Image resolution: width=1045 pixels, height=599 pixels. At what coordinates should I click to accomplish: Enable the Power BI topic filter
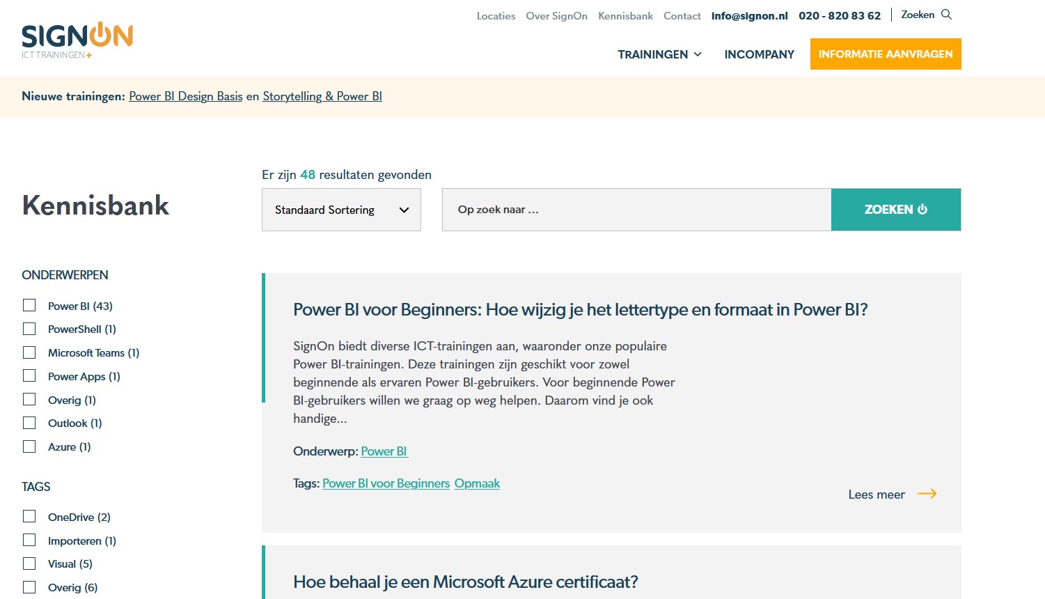point(29,304)
